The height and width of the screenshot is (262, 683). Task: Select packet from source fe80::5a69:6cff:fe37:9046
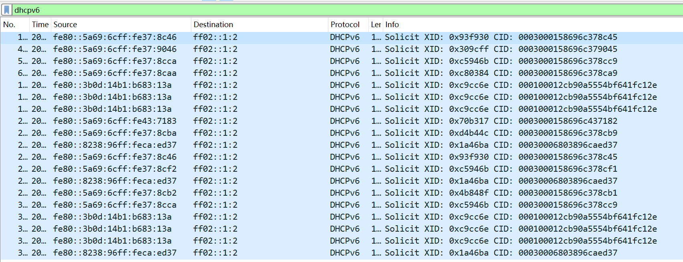coord(115,49)
